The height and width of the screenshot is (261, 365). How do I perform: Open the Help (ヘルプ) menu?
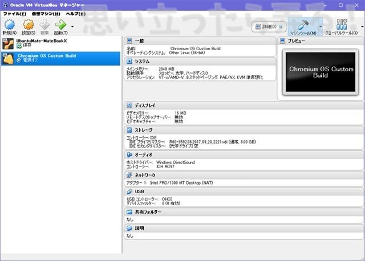point(75,14)
